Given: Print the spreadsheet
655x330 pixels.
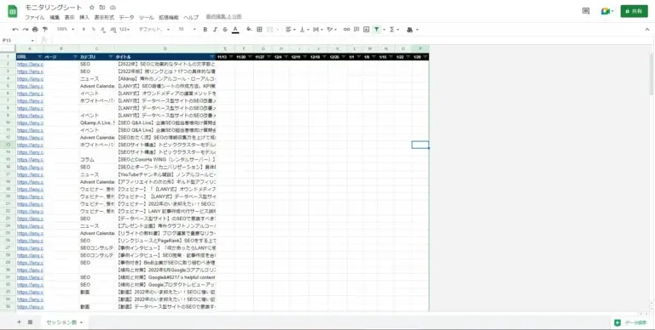Looking at the screenshot, I should (x=35, y=30).
